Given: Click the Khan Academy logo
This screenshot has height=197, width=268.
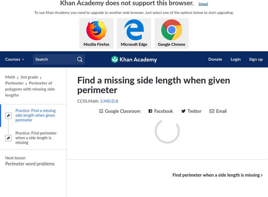Looking at the screenshot, I should click(x=134, y=60).
